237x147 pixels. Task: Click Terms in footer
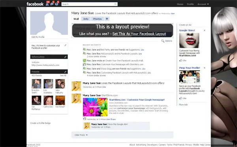[x=169, y=145]
